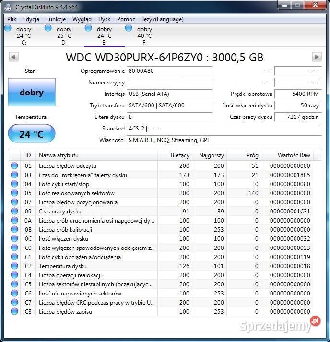Click the ID column header

(28, 155)
